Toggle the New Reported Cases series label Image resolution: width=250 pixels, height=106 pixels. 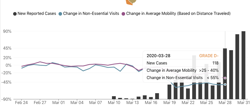pos(37,13)
